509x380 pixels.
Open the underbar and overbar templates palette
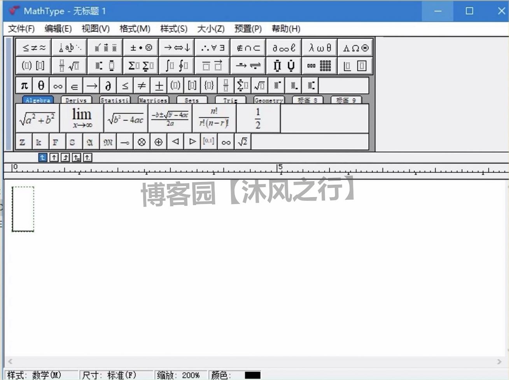pyautogui.click(x=213, y=66)
